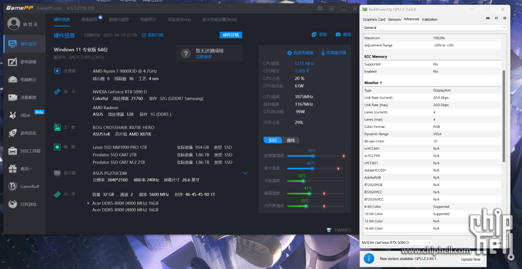Screen dimensions: 522x269
Task: Click GPU-Z refresh icon
Action: click(x=496, y=18)
